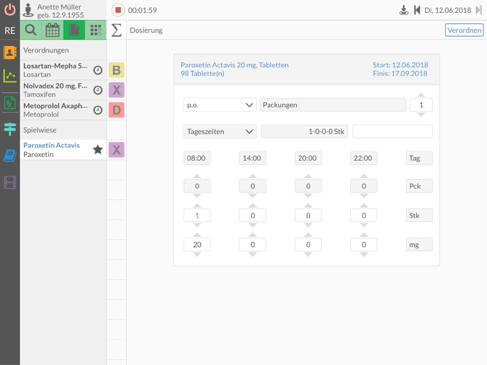
Task: Open the purple film strip icon
Action: [10, 182]
